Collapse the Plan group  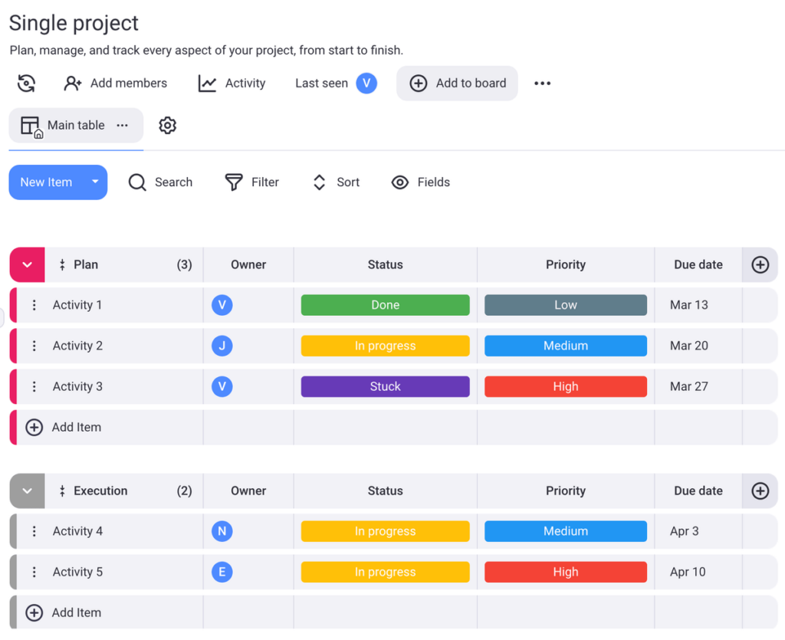pos(27,264)
